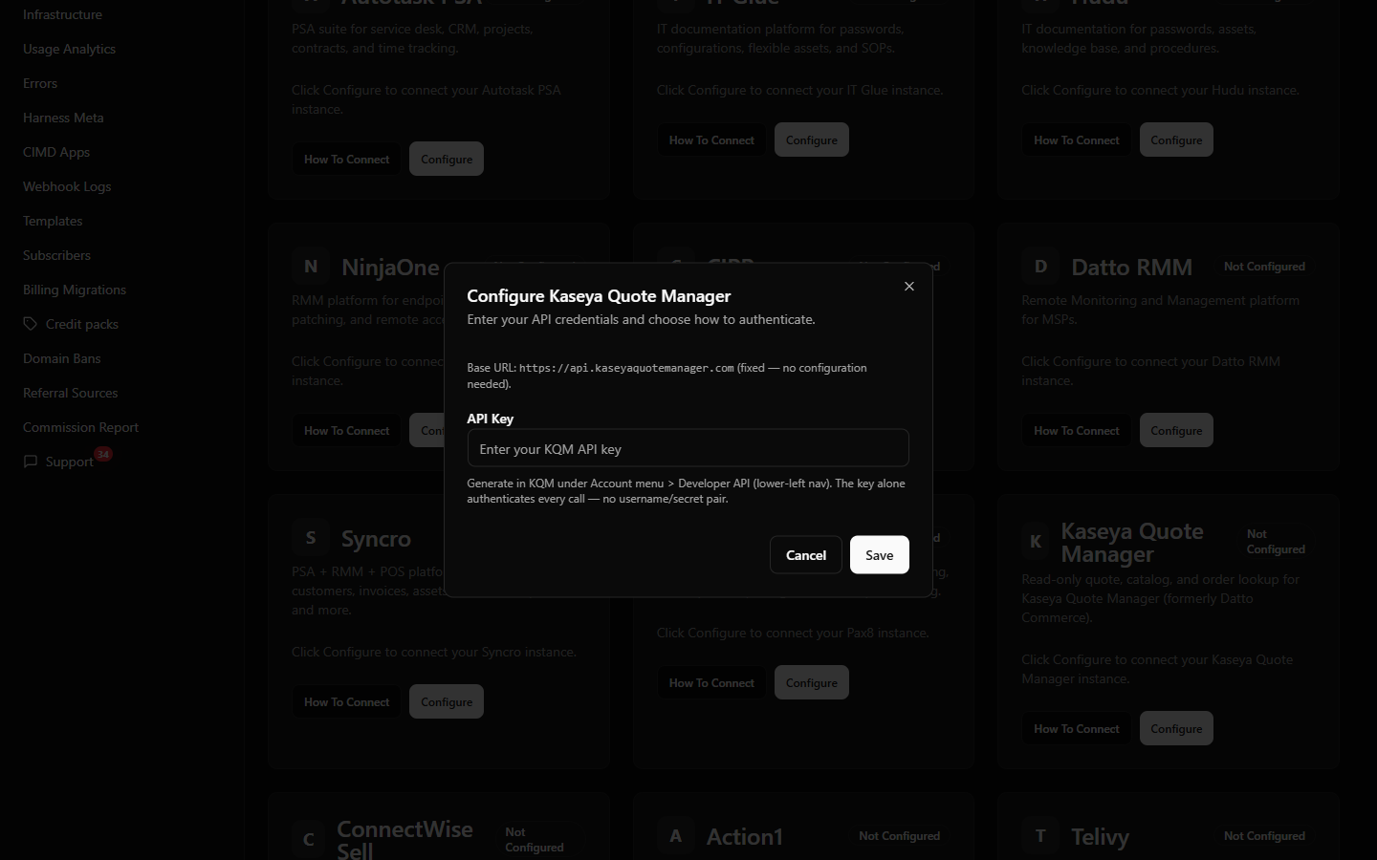Click the Base URL text in dialog
1377x860 pixels.
[x=667, y=376]
